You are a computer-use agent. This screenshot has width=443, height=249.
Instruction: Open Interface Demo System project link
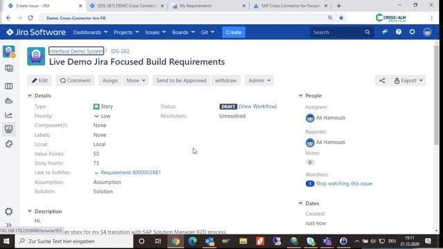click(76, 51)
